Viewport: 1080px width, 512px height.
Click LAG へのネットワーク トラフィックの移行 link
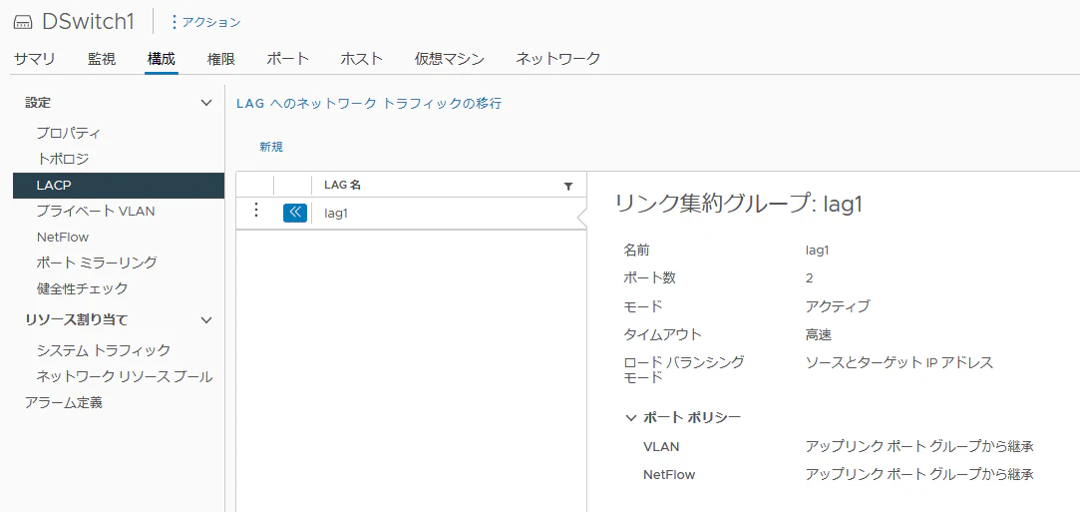click(x=369, y=104)
